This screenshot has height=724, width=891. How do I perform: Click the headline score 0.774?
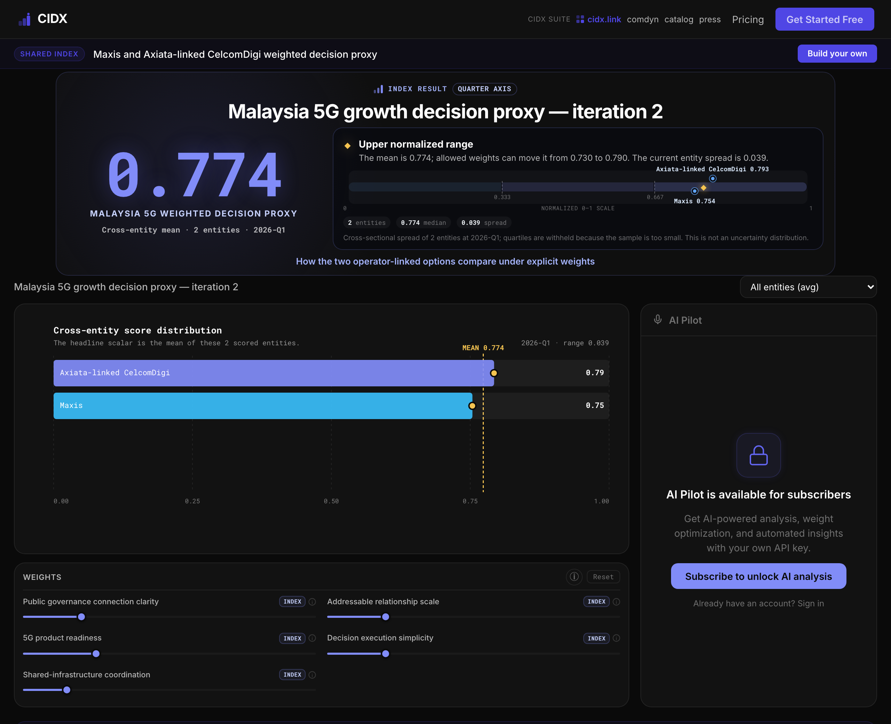tap(194, 174)
